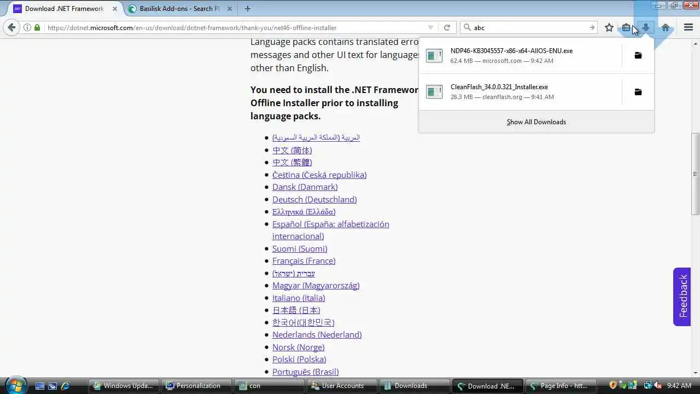Screen dimensions: 700x394
Task: Switch to Downloads taskbar window
Action: click(x=415, y=386)
